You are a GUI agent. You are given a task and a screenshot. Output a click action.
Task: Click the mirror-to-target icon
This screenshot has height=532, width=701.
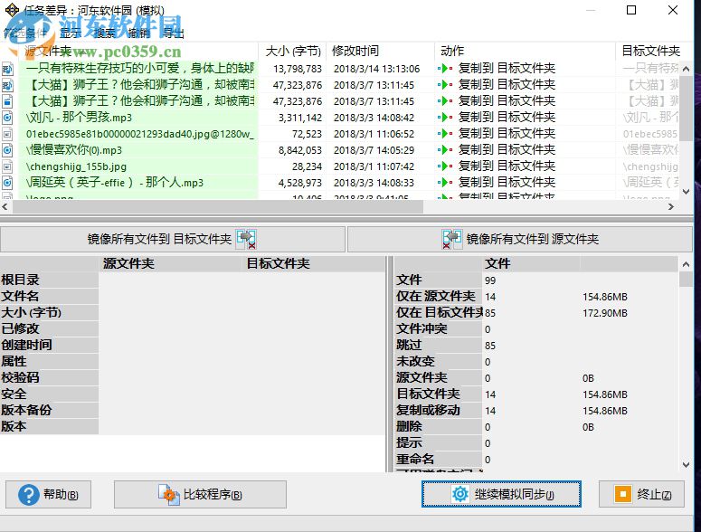[246, 239]
